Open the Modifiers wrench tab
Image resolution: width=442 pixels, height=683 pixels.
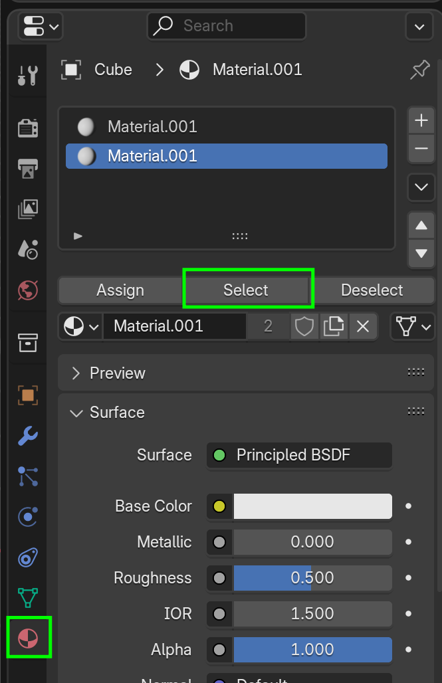[x=27, y=436]
